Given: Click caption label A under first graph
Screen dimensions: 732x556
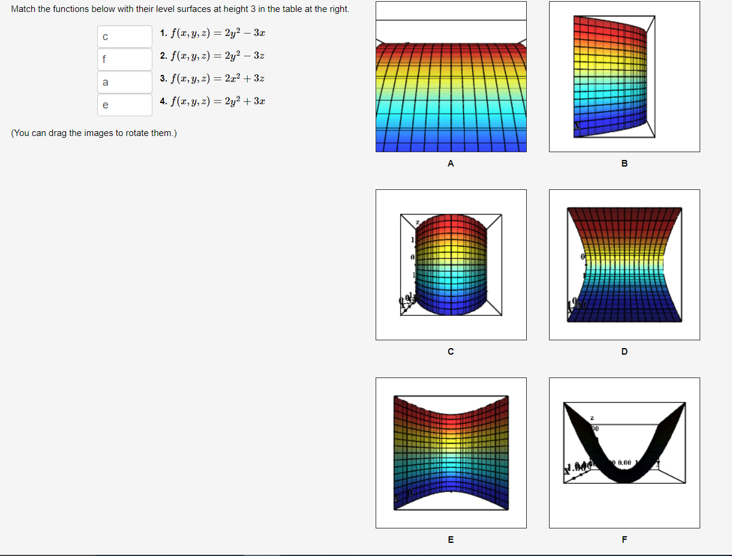Looking at the screenshot, I should point(451,163).
